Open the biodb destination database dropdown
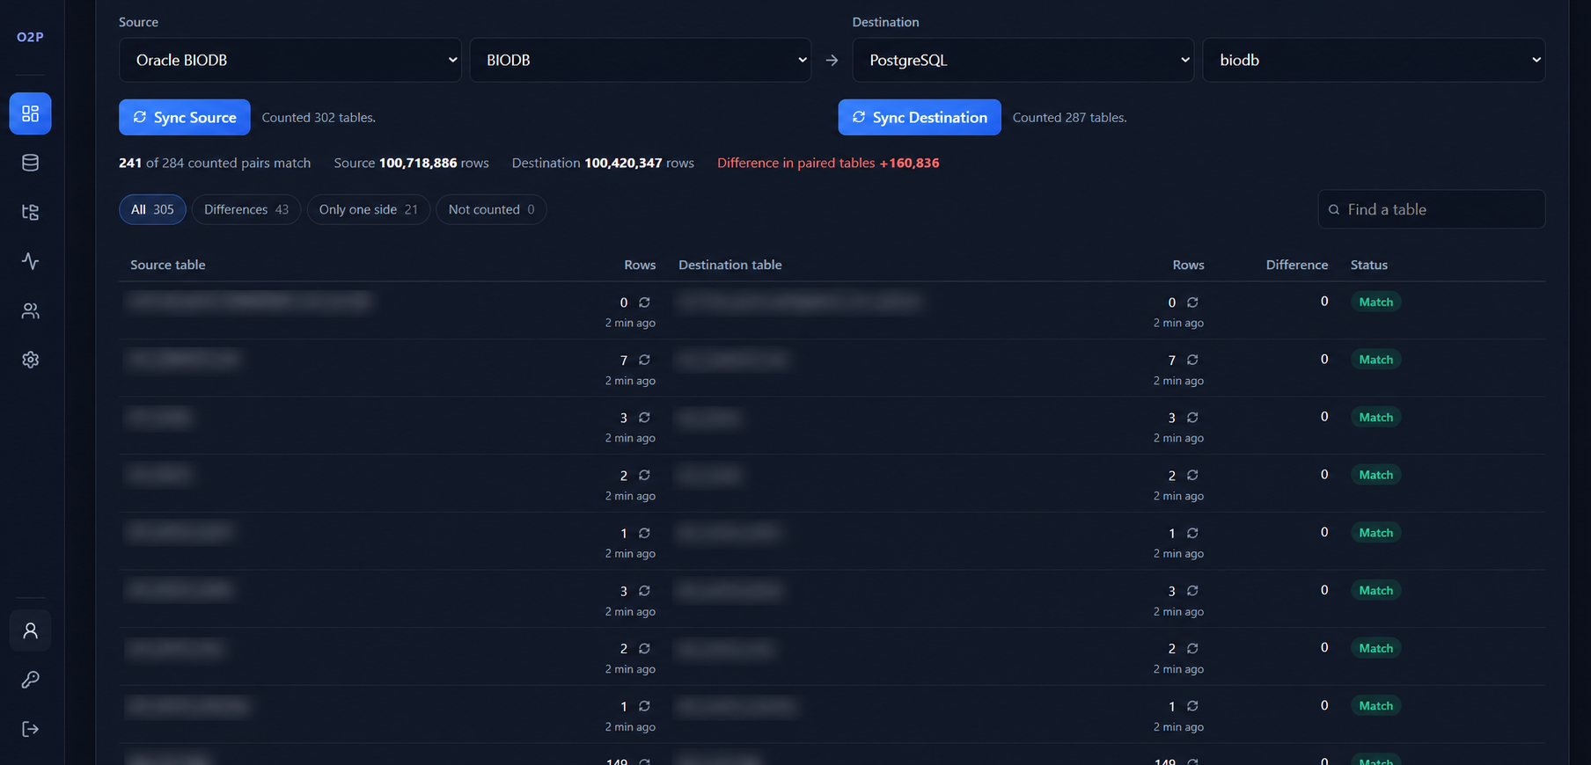This screenshot has width=1591, height=765. [x=1374, y=60]
